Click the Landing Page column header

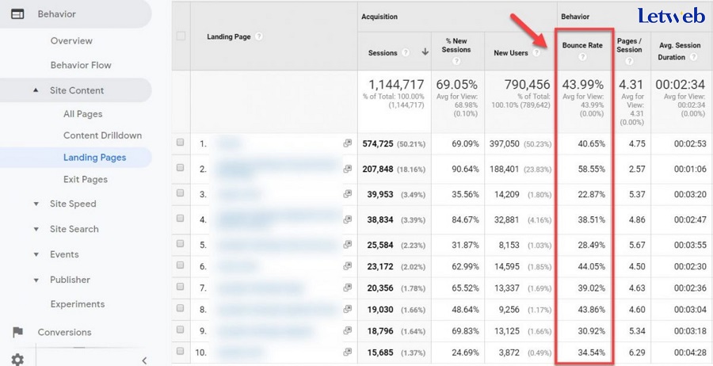click(229, 36)
